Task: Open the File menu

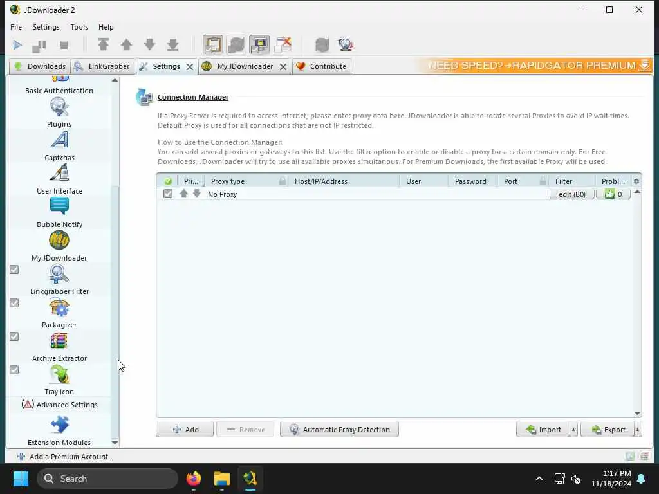Action: pyautogui.click(x=16, y=27)
